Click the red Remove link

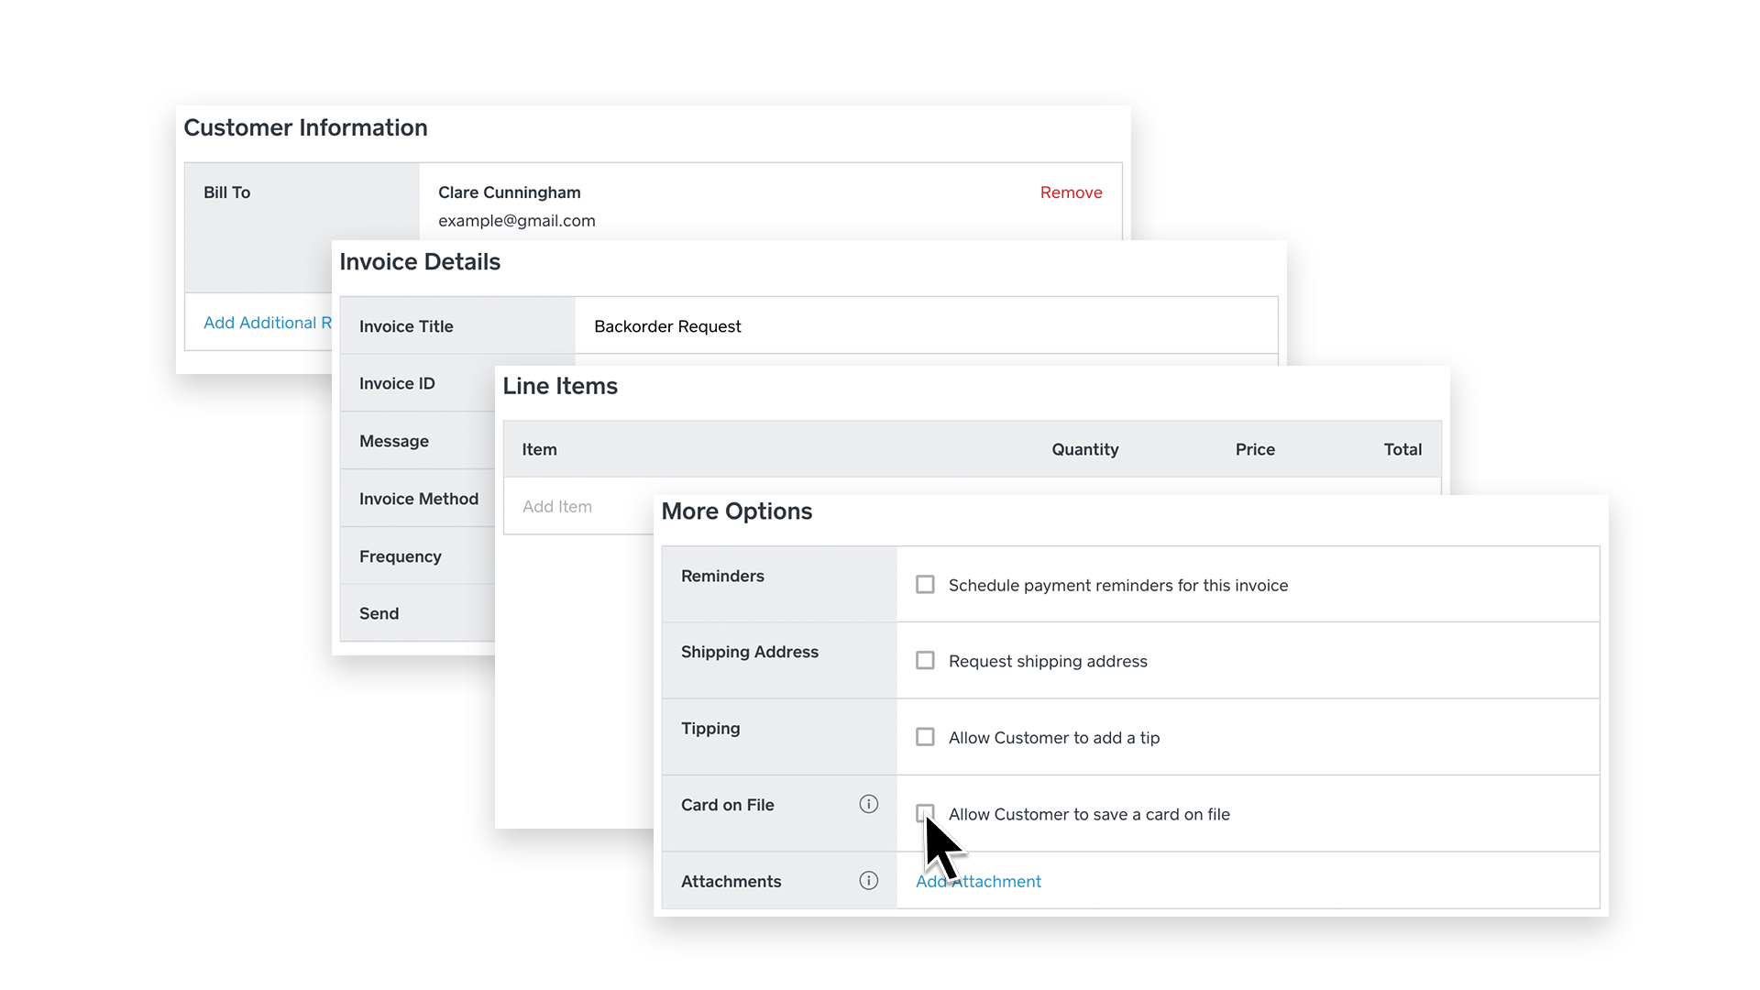(x=1071, y=192)
